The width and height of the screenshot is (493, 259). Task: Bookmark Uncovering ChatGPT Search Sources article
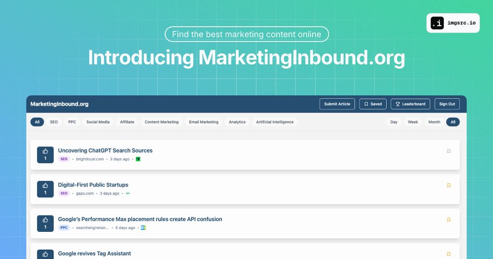(x=449, y=151)
